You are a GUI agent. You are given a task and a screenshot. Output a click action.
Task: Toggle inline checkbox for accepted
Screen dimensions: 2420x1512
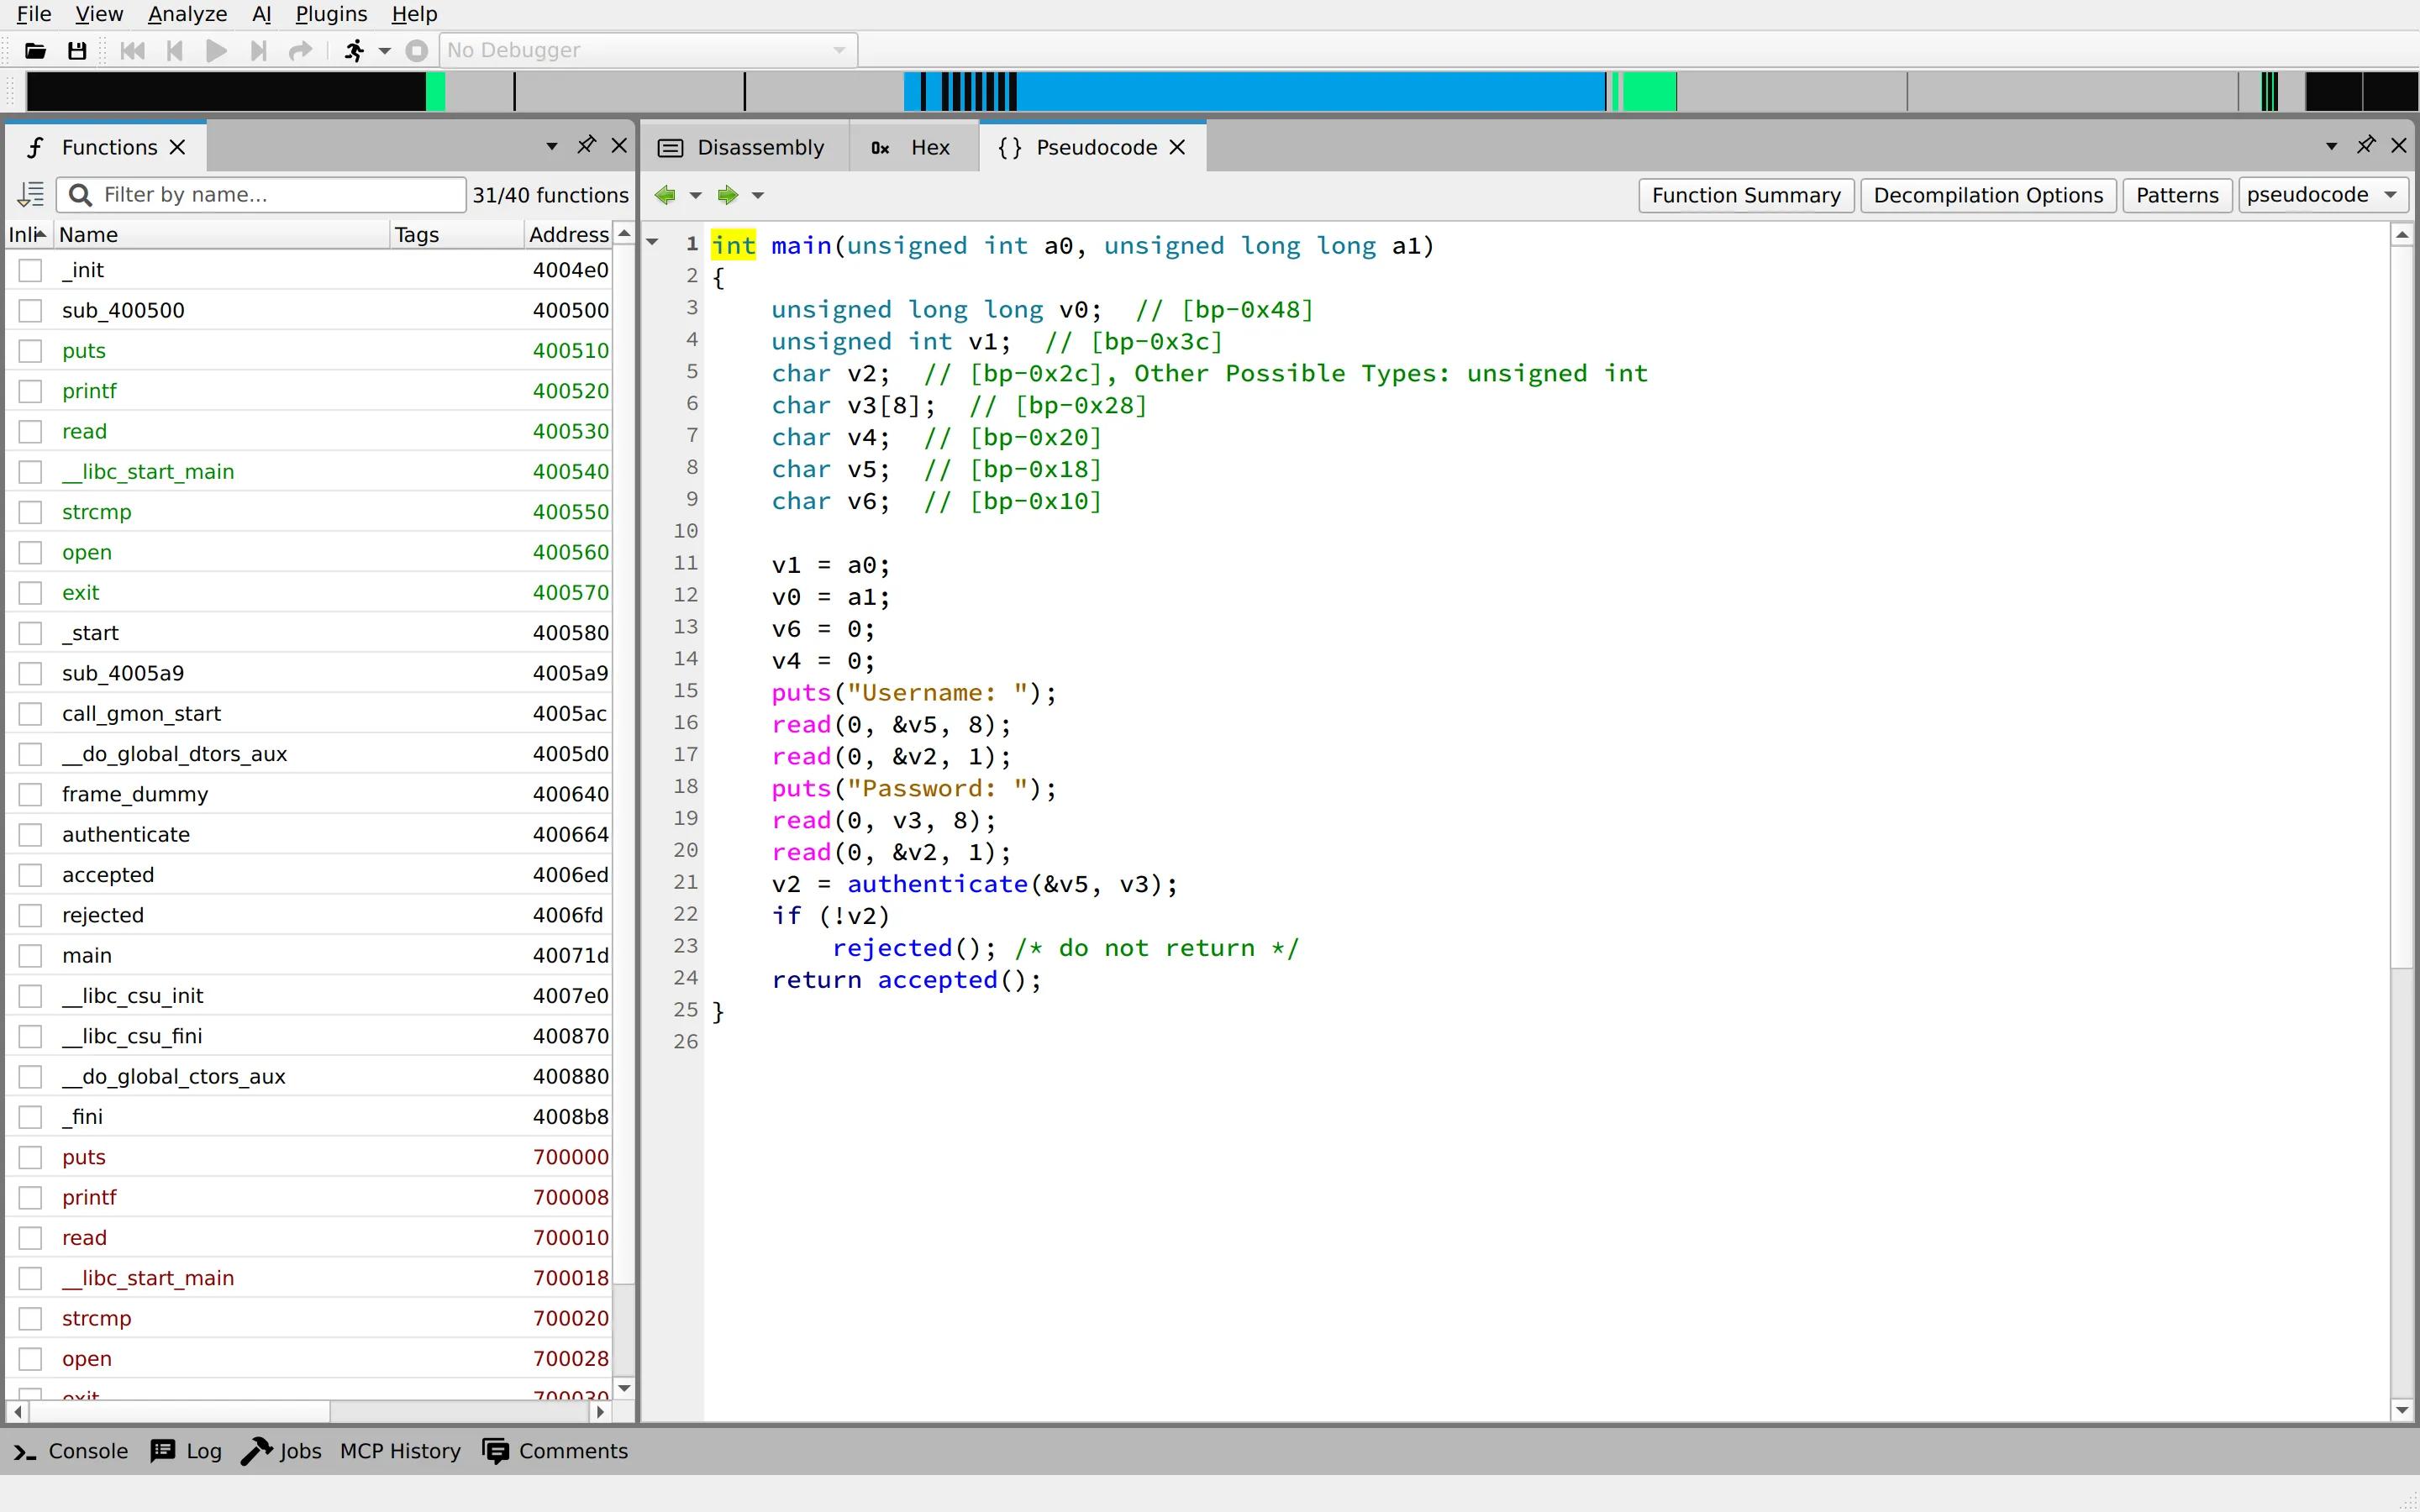tap(31, 875)
